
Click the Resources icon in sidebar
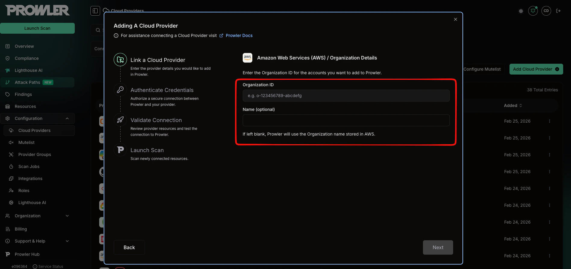click(8, 106)
